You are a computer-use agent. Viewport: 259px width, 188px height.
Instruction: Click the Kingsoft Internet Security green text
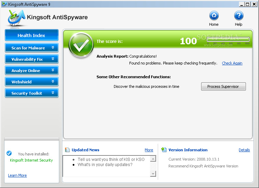coord(31,160)
